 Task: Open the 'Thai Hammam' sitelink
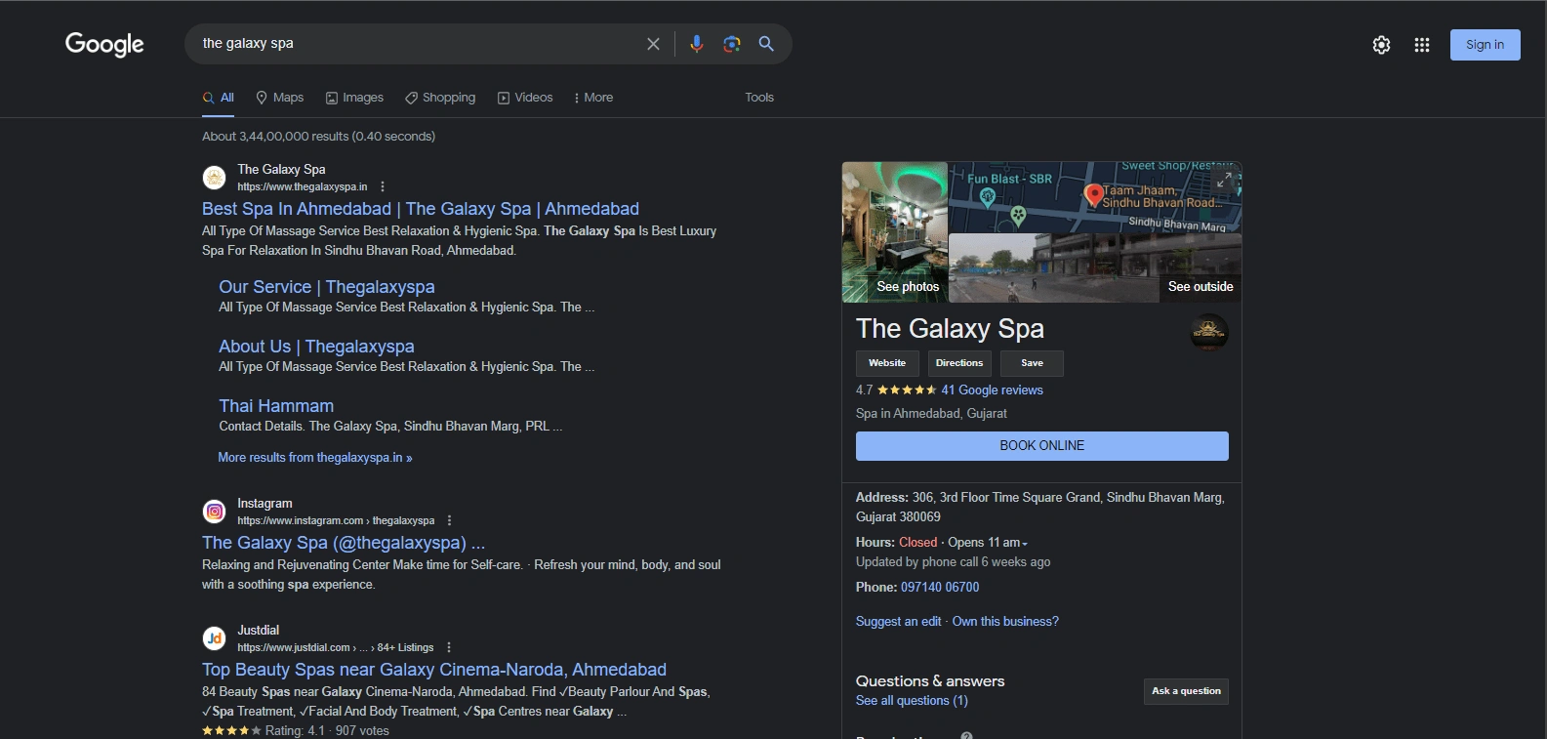click(276, 406)
